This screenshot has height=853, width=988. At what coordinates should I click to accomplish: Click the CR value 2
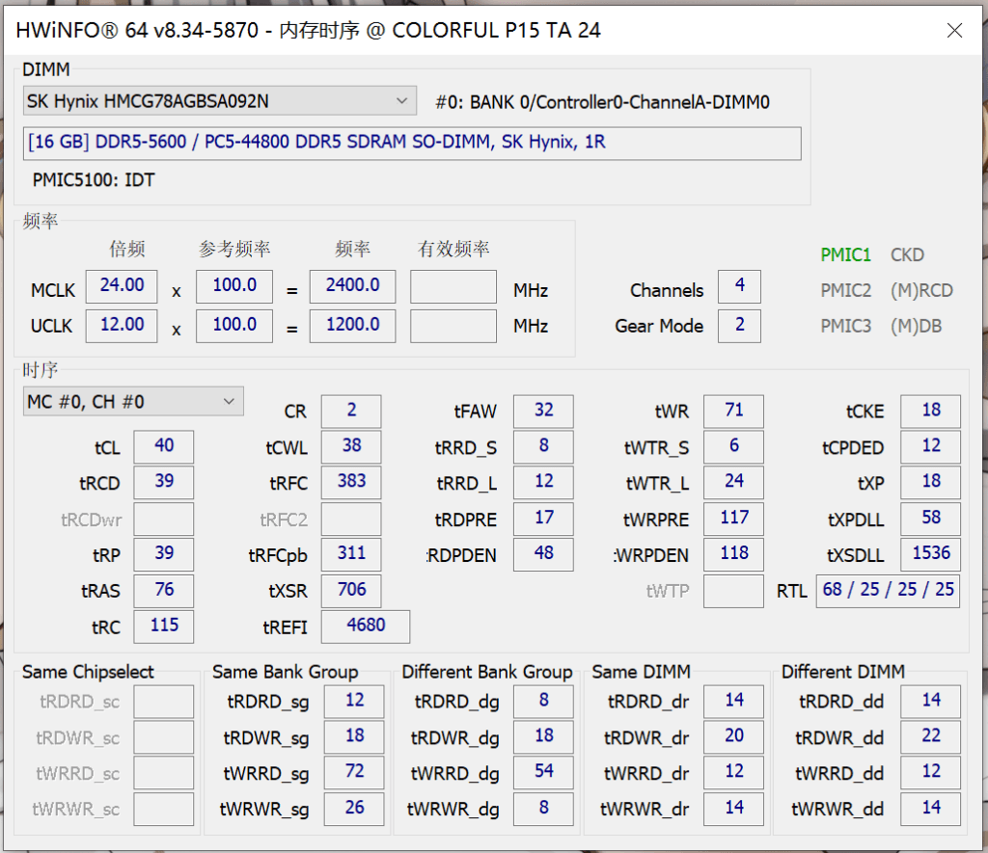click(351, 411)
